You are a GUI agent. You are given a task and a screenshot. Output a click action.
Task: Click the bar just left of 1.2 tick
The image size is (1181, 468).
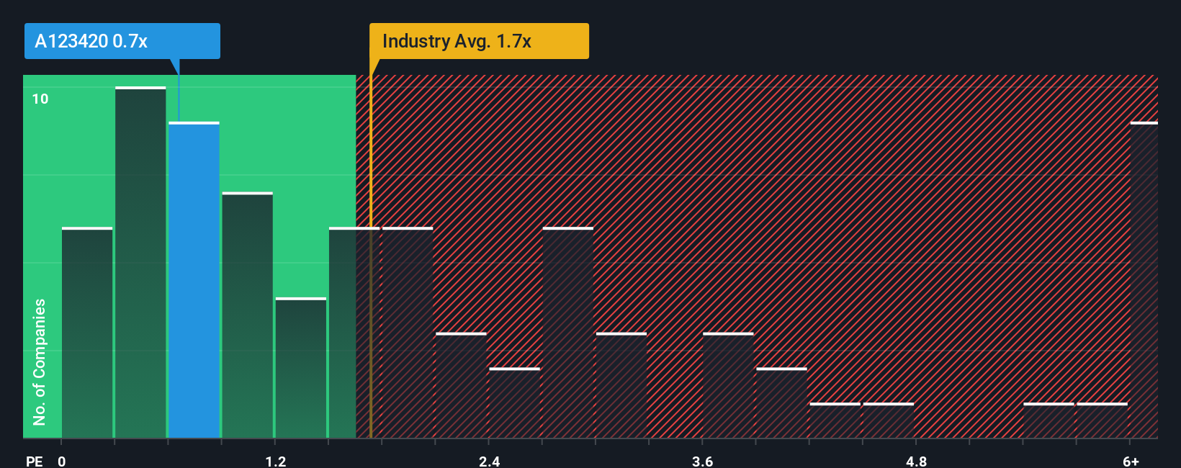pyautogui.click(x=247, y=315)
